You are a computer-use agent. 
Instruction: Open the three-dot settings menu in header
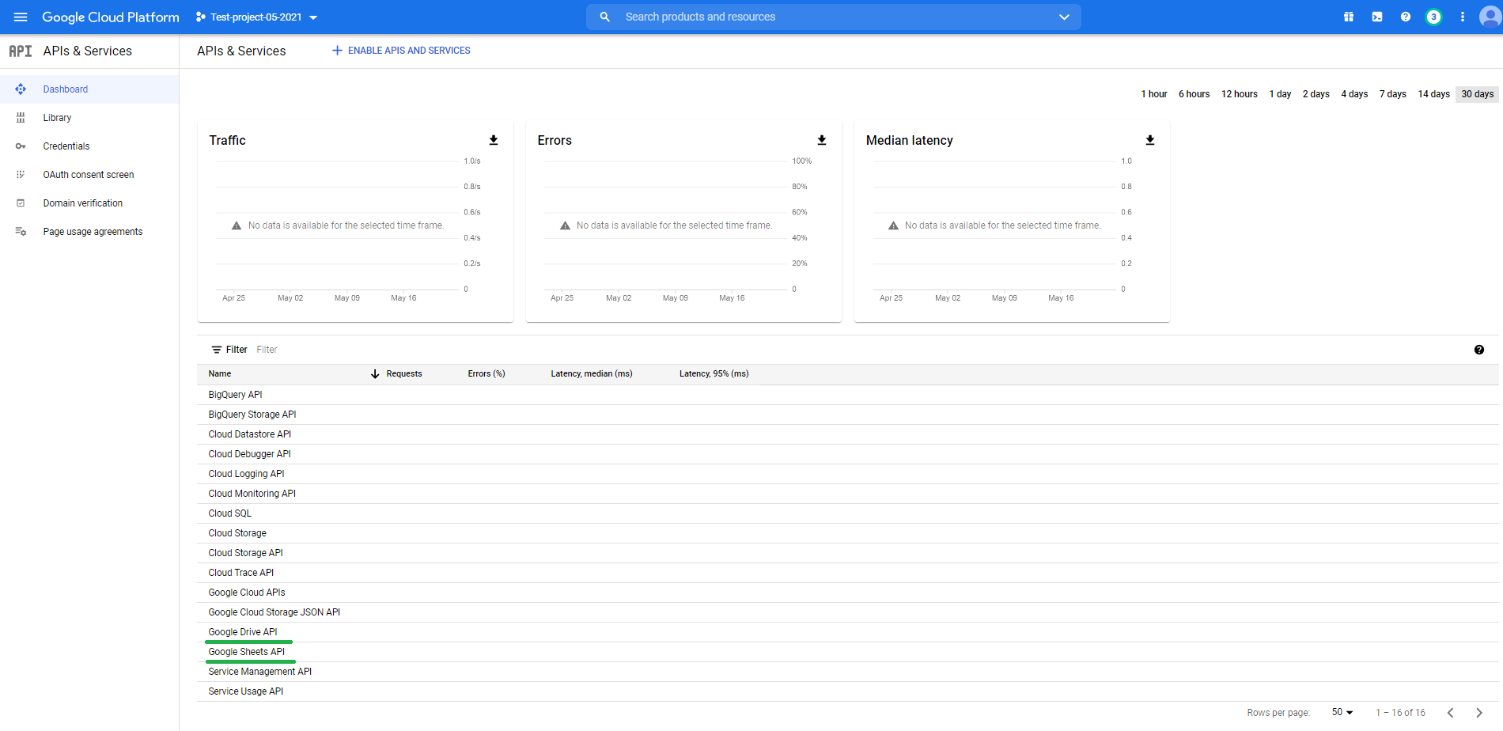[1463, 17]
